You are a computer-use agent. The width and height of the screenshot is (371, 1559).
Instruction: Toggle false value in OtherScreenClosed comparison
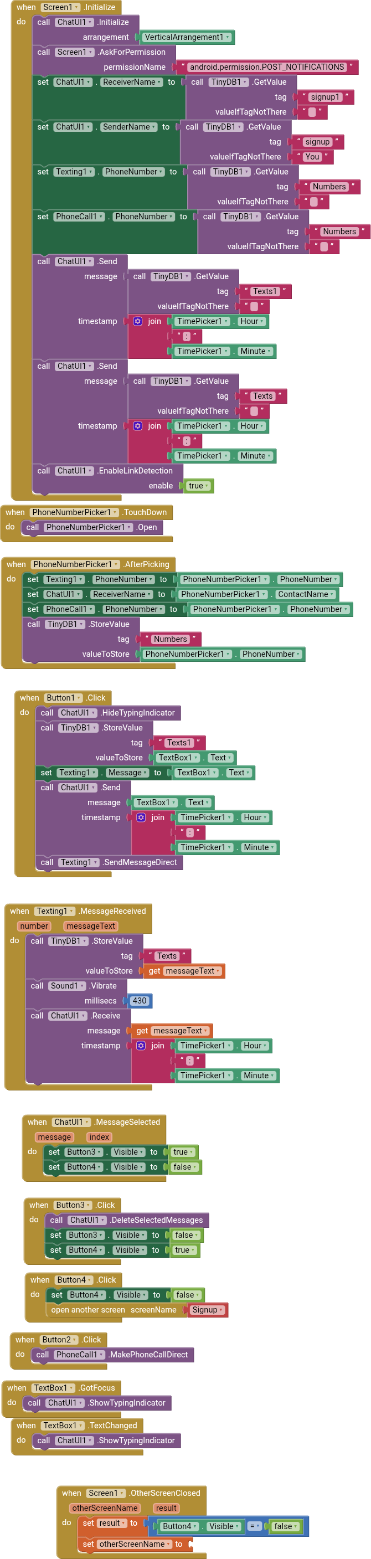(286, 1526)
